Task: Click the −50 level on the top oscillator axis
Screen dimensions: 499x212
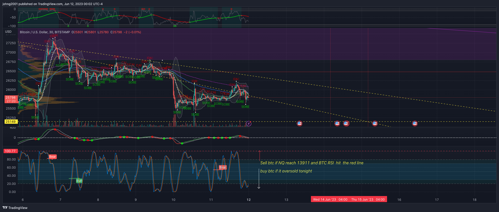Action: [x=13, y=17]
